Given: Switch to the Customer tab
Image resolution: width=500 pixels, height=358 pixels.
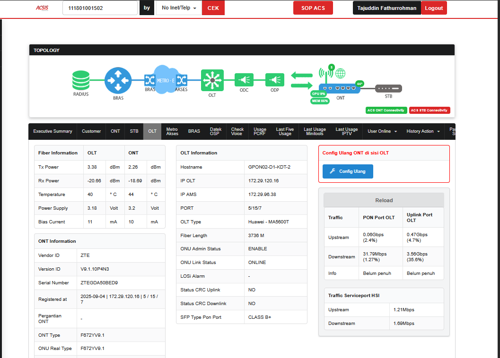Looking at the screenshot, I should click(91, 131).
